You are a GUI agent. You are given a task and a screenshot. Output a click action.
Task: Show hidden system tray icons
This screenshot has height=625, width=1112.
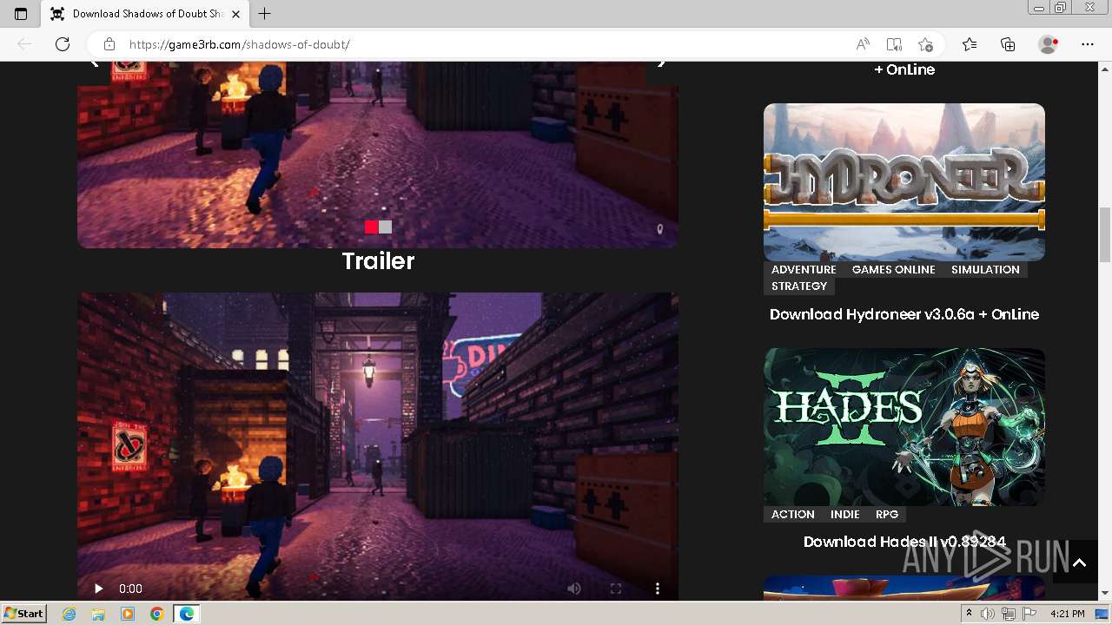tap(969, 614)
